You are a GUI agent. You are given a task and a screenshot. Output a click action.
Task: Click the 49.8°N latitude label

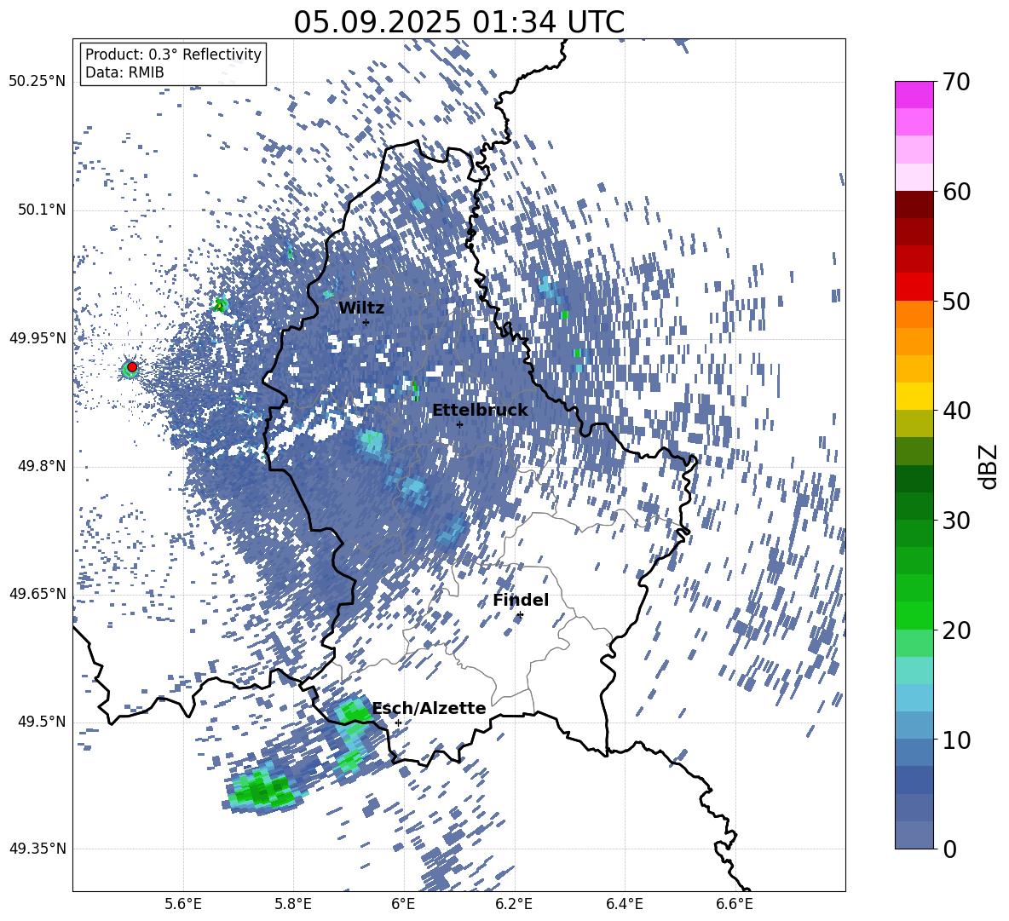(x=42, y=466)
